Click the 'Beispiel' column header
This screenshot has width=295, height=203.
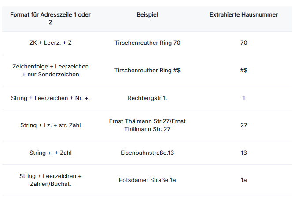click(147, 14)
